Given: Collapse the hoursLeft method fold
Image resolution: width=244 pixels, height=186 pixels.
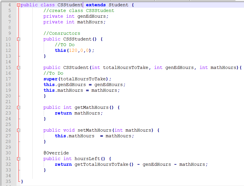Looking at the screenshot, I should pos(18,159).
